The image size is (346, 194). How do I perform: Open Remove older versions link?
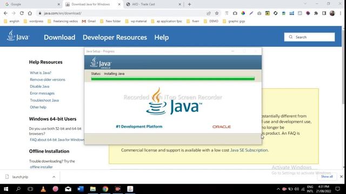pyautogui.click(x=48, y=79)
